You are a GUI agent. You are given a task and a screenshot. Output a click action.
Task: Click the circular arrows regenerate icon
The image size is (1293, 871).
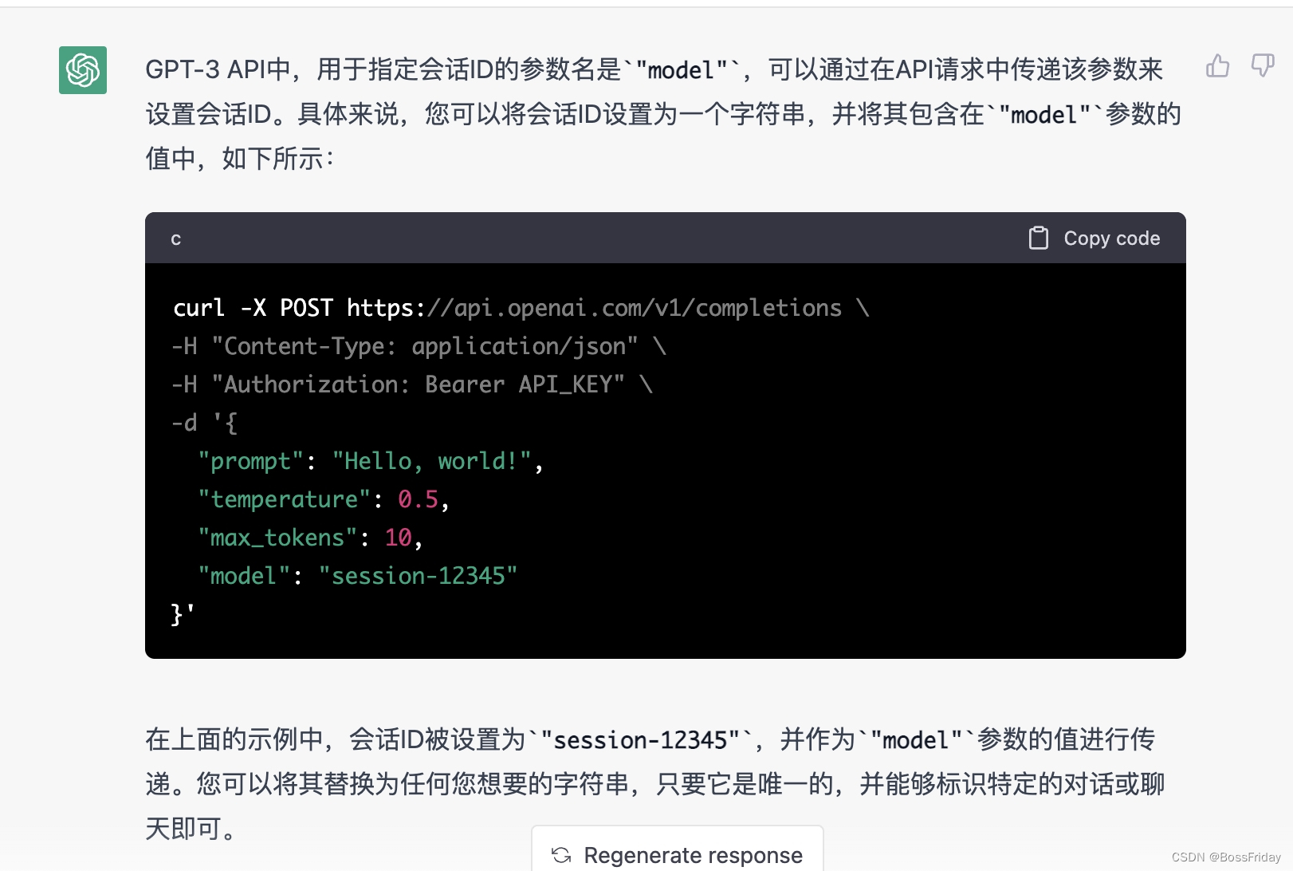point(561,855)
